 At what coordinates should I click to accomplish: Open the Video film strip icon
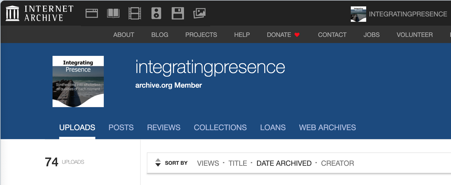(x=135, y=13)
